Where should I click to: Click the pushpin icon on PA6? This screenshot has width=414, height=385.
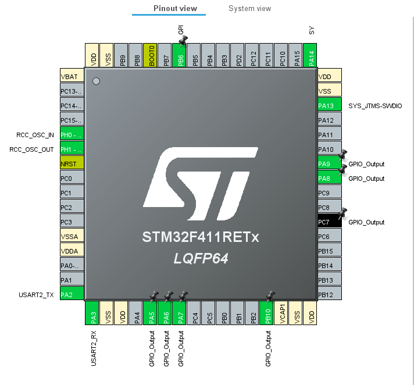pos(169,297)
